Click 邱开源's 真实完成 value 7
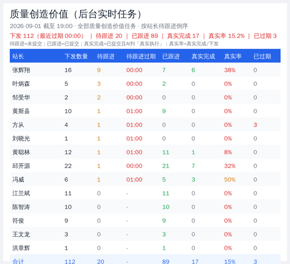290x264 pixels. pyautogui.click(x=193, y=166)
